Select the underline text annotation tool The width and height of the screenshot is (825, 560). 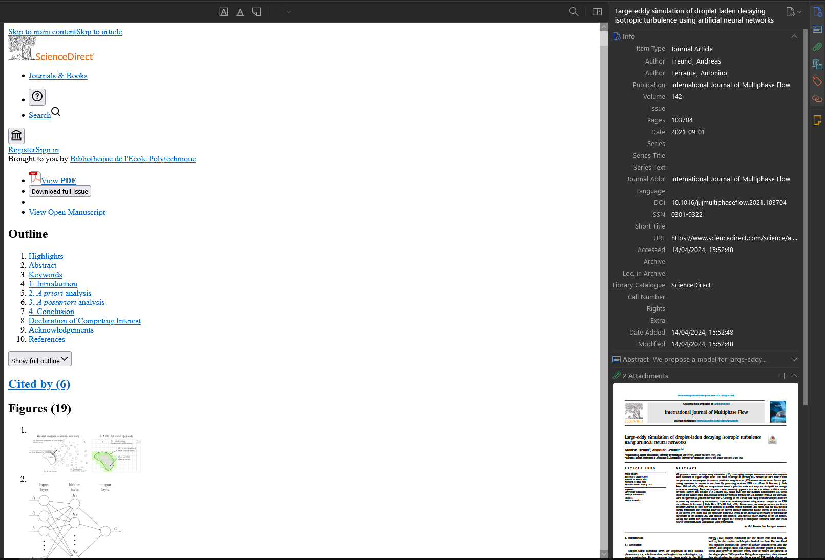click(x=240, y=12)
